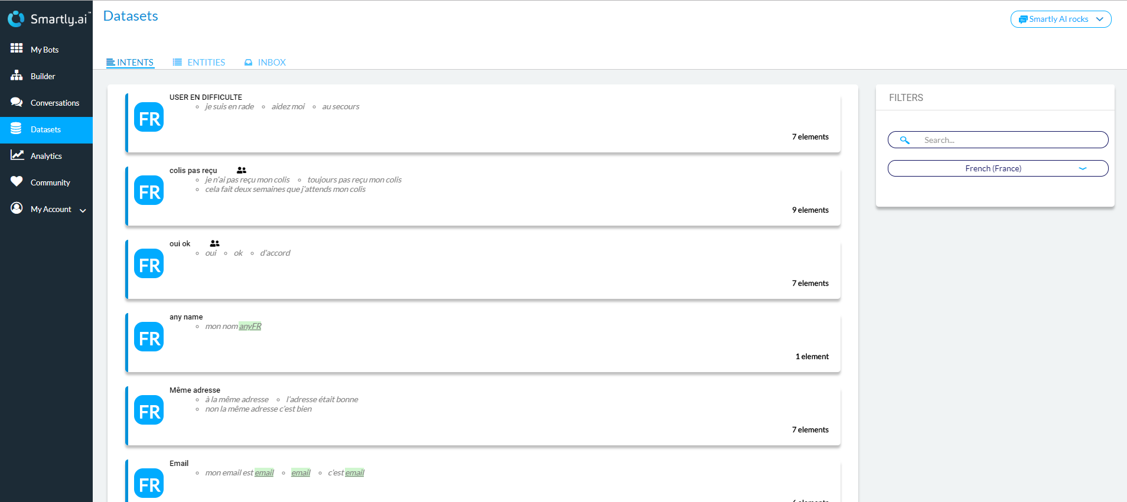Open Builder from the sidebar
This screenshot has width=1127, height=502.
tap(46, 76)
